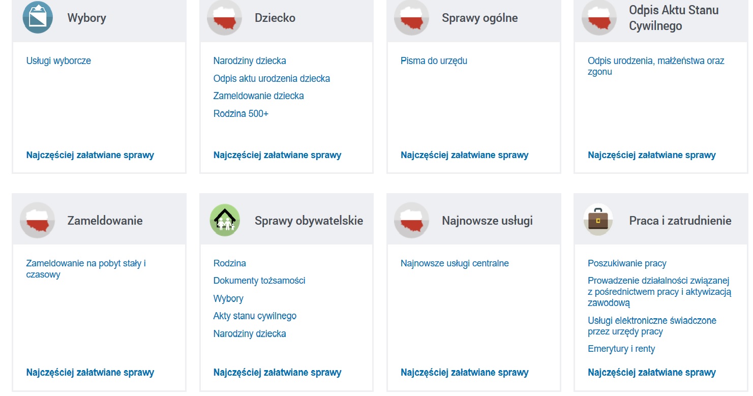Open Odpis aktu urodzenia dziecka
Viewport: 753px width, 396px height.
coord(272,79)
